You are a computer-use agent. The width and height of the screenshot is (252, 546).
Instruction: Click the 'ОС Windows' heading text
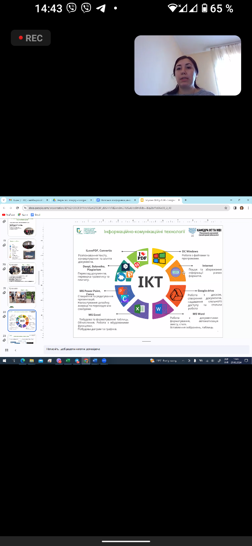[x=190, y=251]
